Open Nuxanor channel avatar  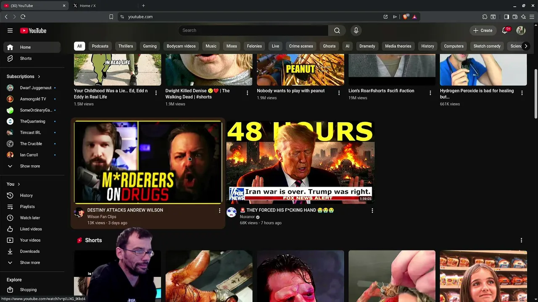(x=232, y=212)
